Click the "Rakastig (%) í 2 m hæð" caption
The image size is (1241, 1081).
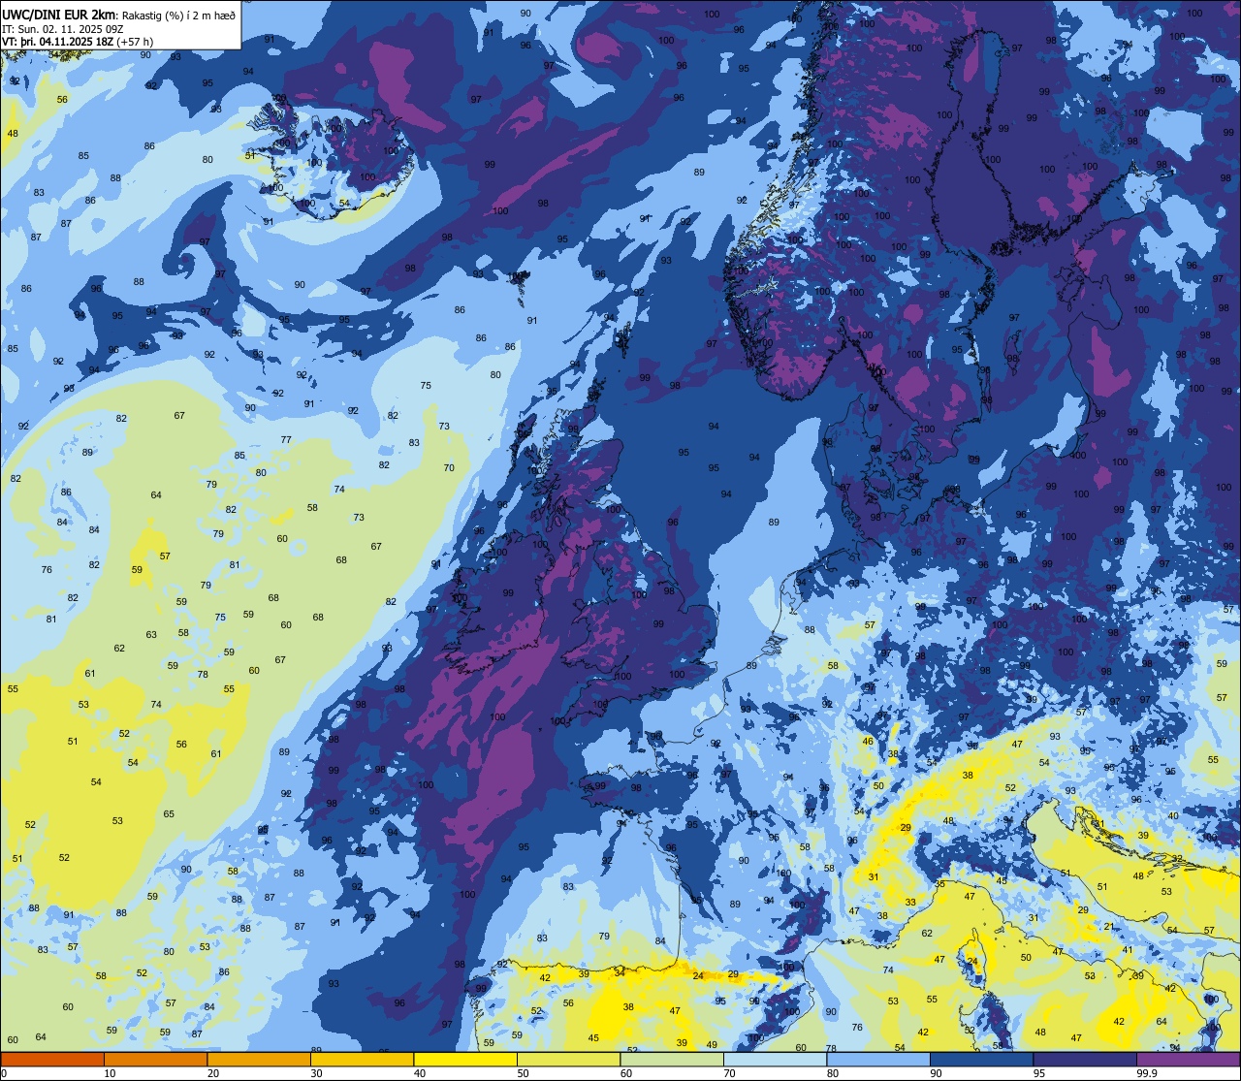pyautogui.click(x=178, y=15)
